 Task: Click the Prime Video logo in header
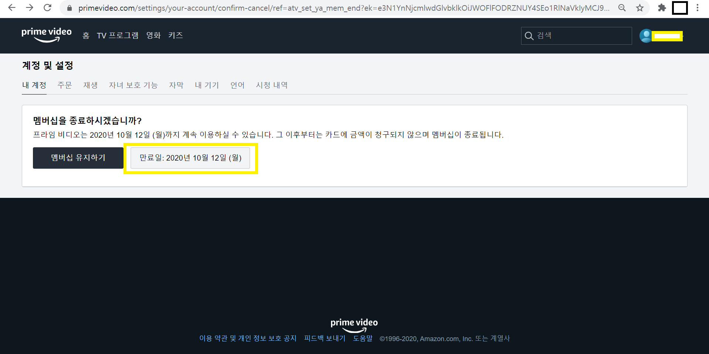(47, 35)
